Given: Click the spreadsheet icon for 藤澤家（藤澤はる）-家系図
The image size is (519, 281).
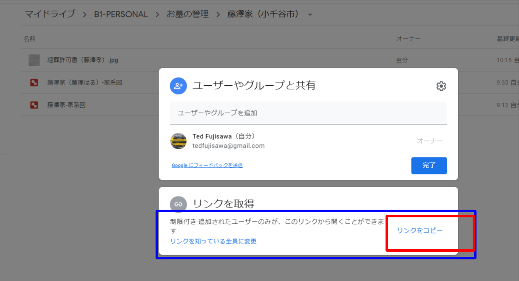Looking at the screenshot, I should coord(34,82).
